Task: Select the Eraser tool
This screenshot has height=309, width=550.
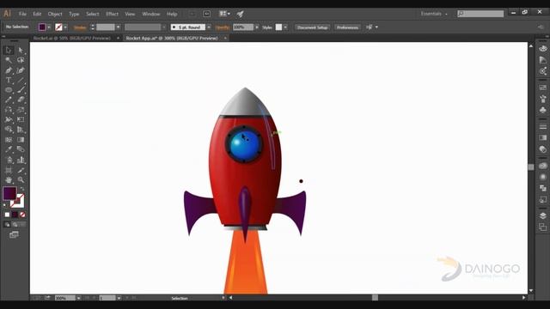Action: pos(21,100)
